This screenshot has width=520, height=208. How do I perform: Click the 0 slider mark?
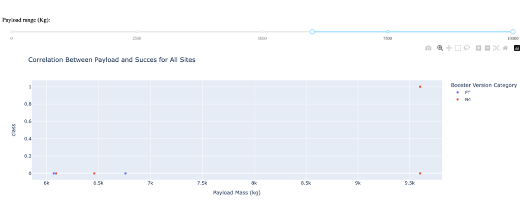tap(12, 32)
